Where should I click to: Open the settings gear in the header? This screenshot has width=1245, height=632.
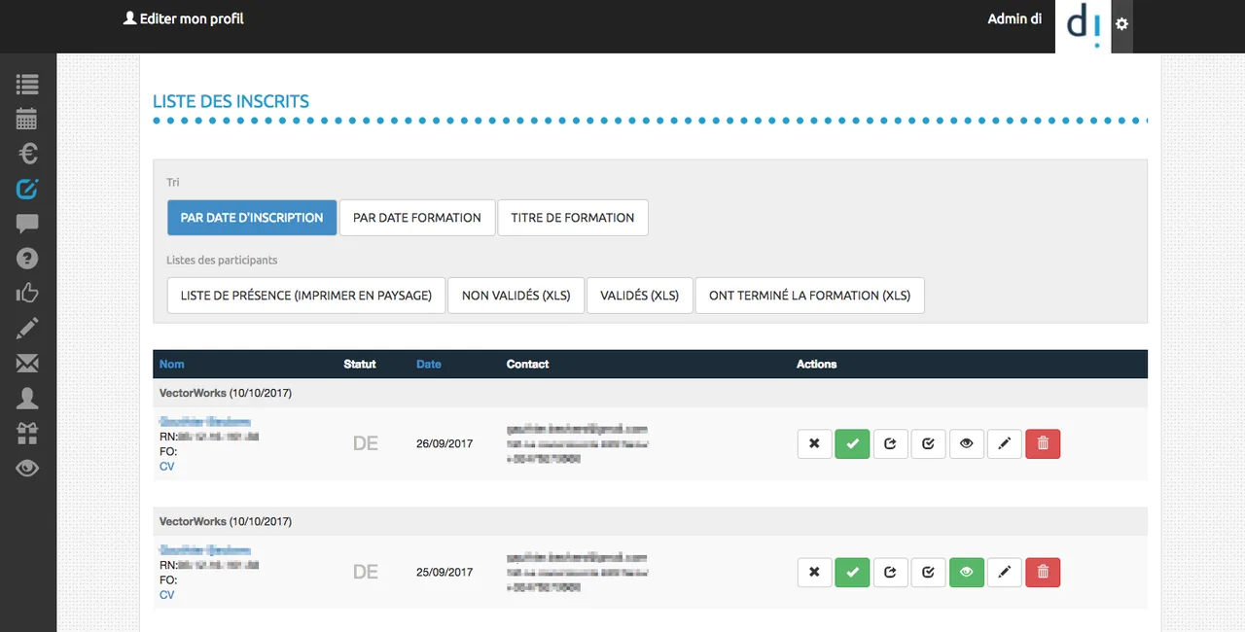click(x=1121, y=24)
